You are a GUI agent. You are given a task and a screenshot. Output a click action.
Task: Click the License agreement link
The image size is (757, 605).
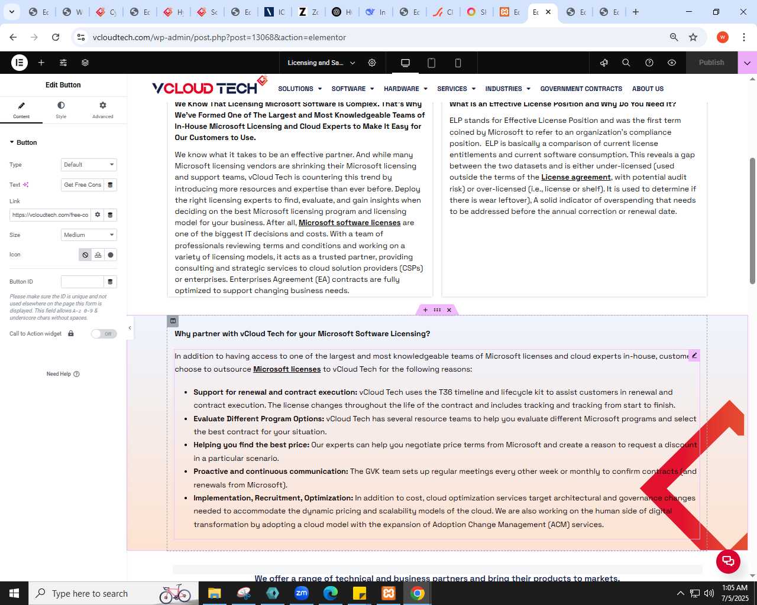[x=575, y=177]
